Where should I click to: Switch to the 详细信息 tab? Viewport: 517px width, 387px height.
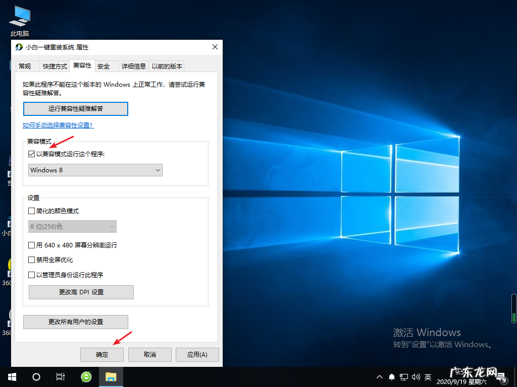[133, 66]
